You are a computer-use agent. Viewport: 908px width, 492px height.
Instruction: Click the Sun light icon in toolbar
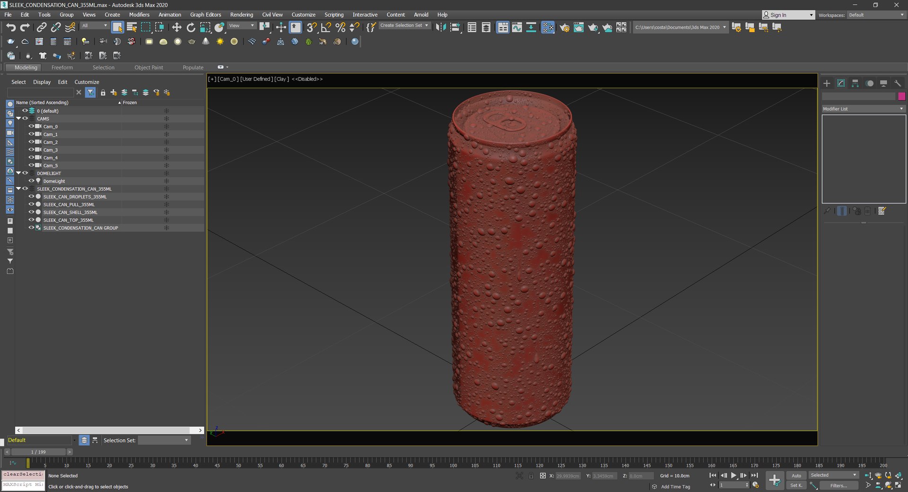tap(220, 42)
